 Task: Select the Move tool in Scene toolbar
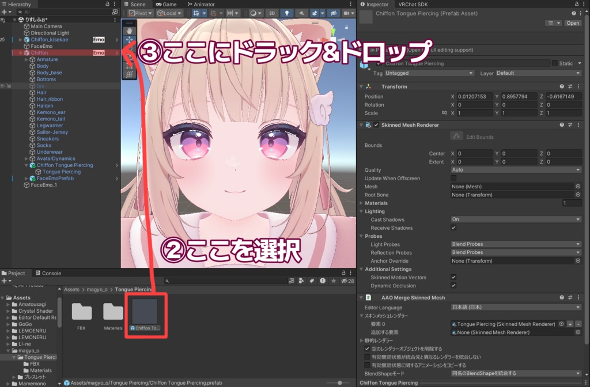click(129, 39)
